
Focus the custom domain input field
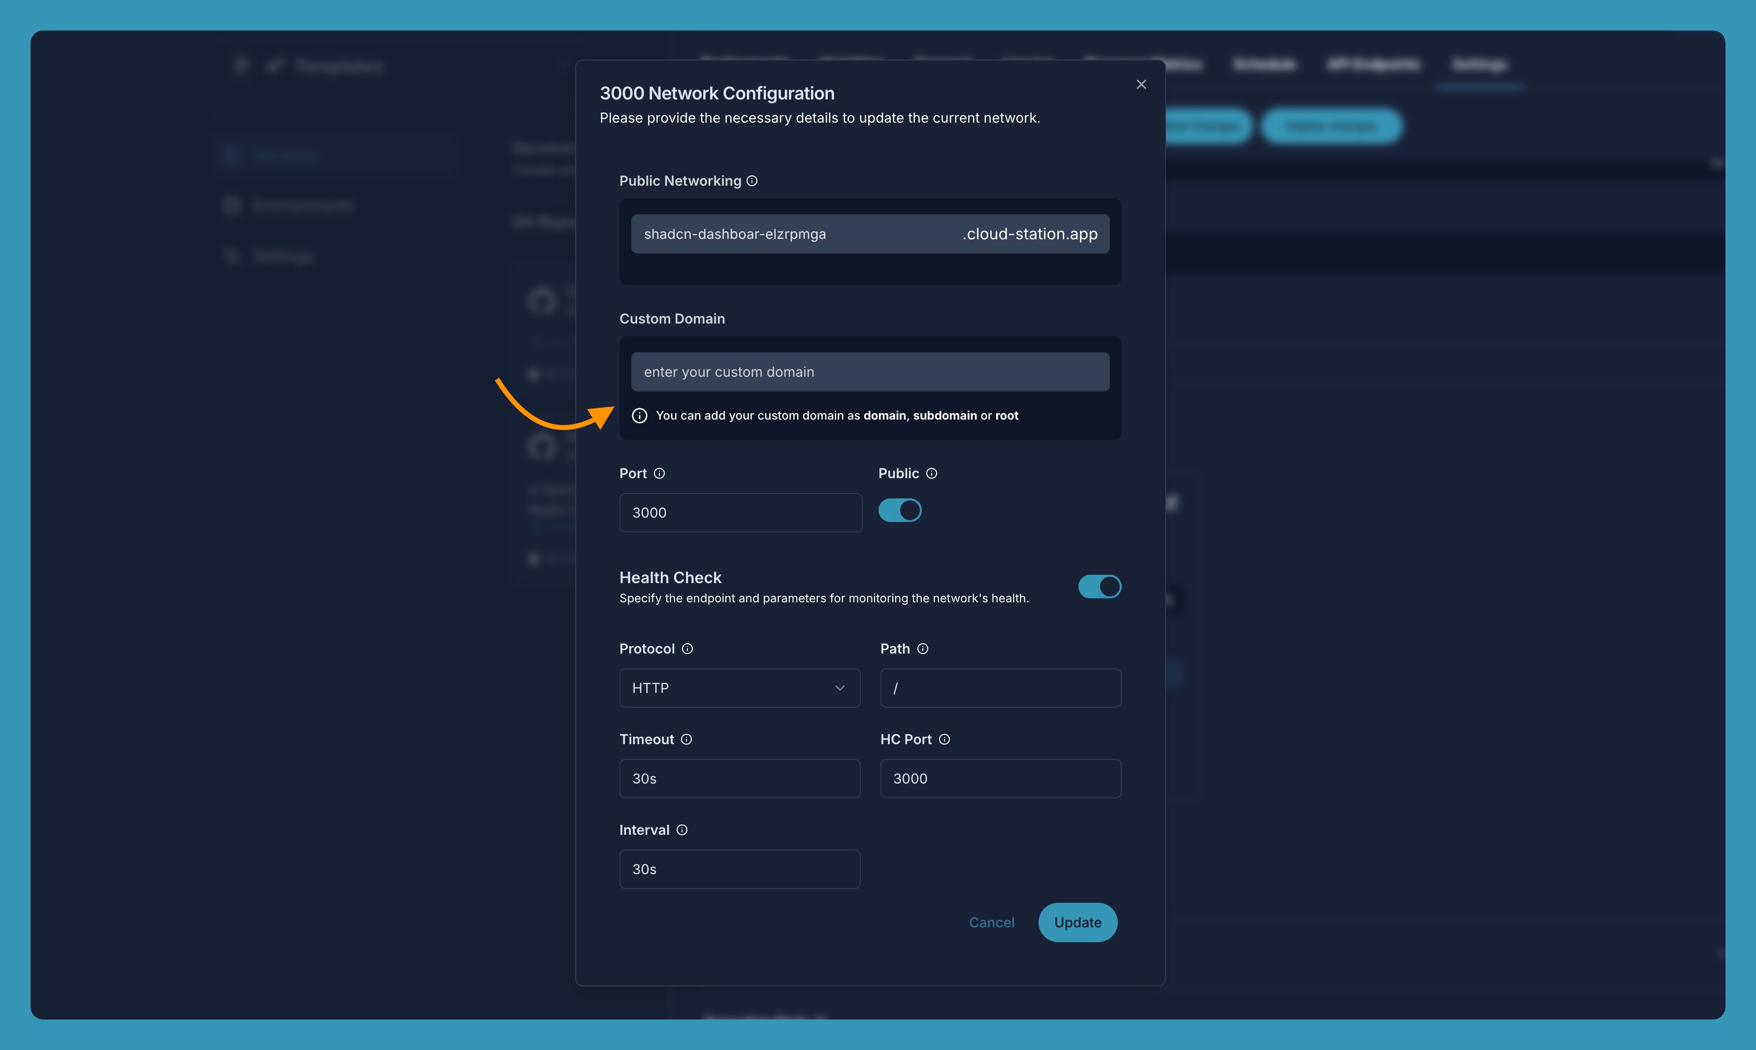[x=870, y=372]
